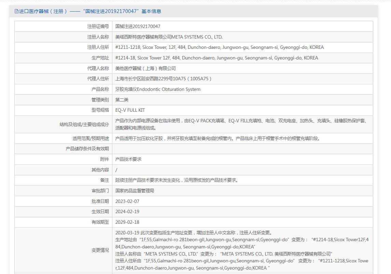Viewport: 391px width, 274px height.
Task: Click the composition text starting with 产品作为内部电源设备
Action: [x=241, y=124]
